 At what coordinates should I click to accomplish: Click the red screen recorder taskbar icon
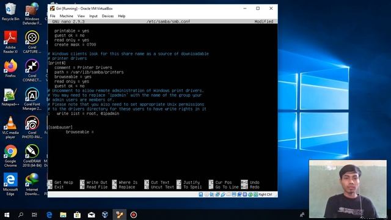tap(133, 215)
